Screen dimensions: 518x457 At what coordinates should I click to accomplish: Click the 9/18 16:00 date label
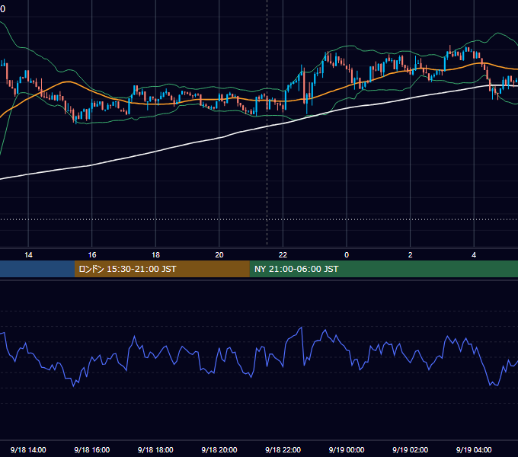92,449
